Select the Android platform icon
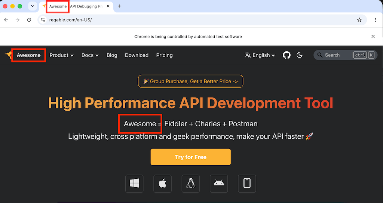Viewport: 383px width, 203px height. click(219, 184)
